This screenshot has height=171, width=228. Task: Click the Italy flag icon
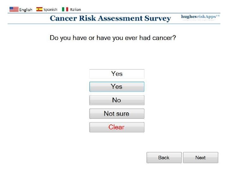[65, 9]
